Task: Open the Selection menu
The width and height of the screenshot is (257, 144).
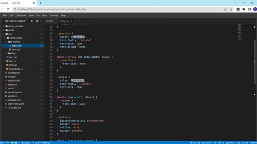Action: [x=21, y=16]
